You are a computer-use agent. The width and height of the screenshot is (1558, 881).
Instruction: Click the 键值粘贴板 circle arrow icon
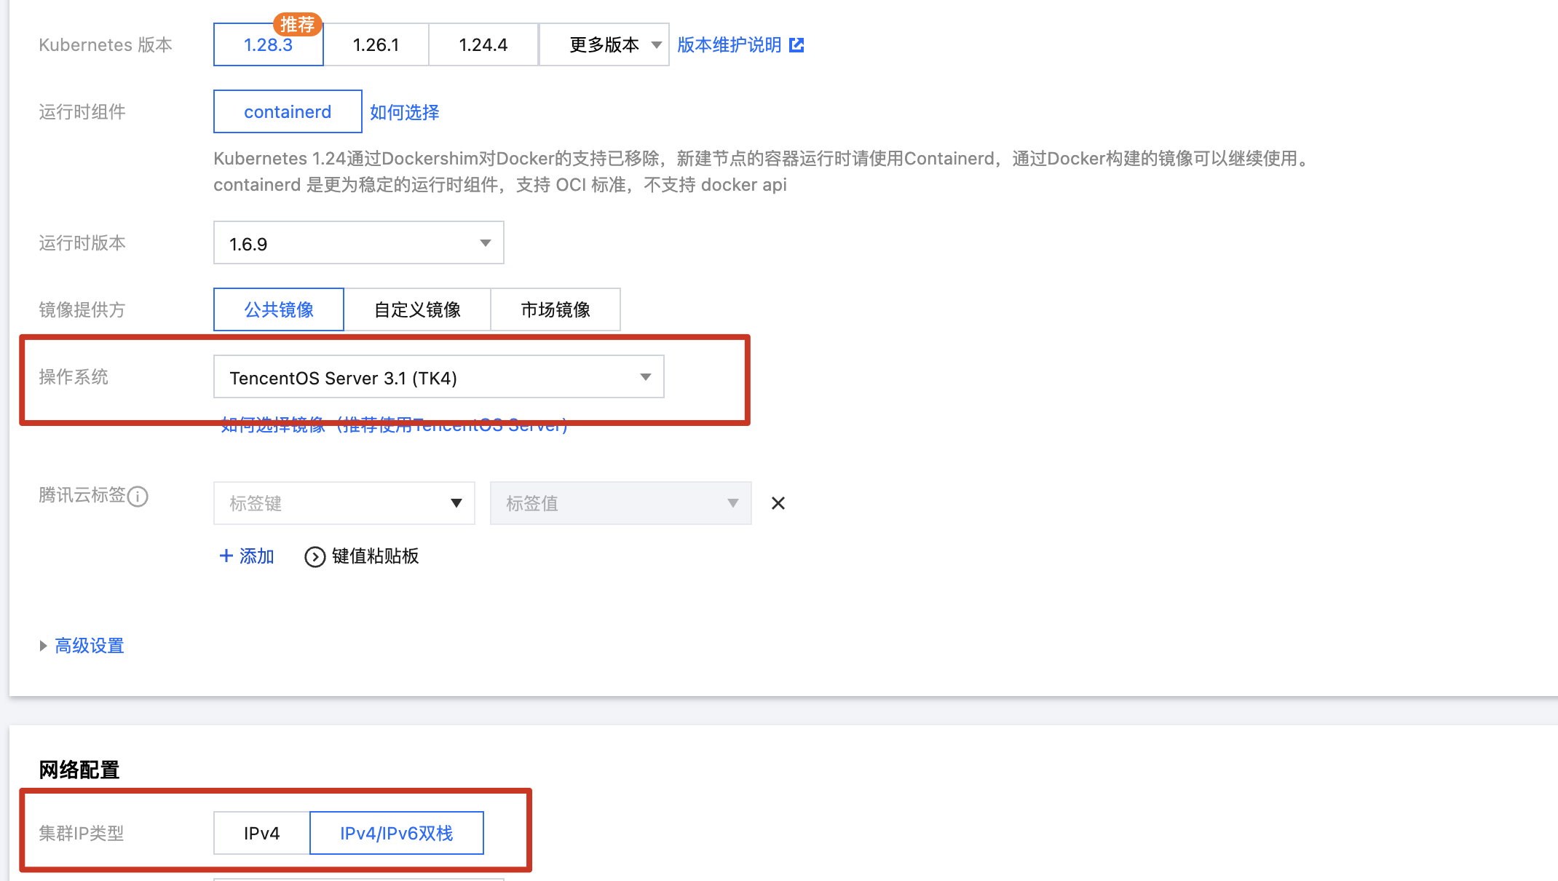tap(315, 557)
